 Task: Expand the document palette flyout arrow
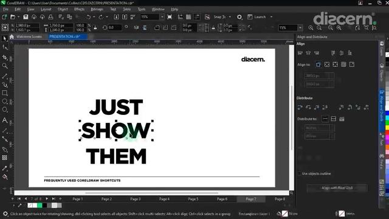(x=13, y=206)
